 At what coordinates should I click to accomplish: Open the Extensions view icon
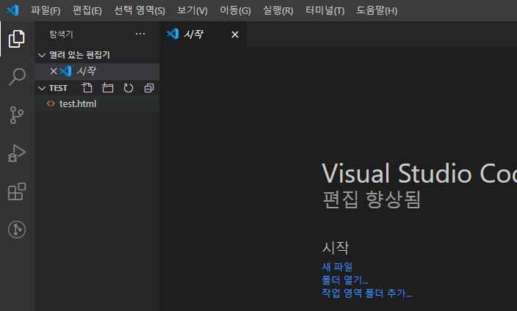16,191
